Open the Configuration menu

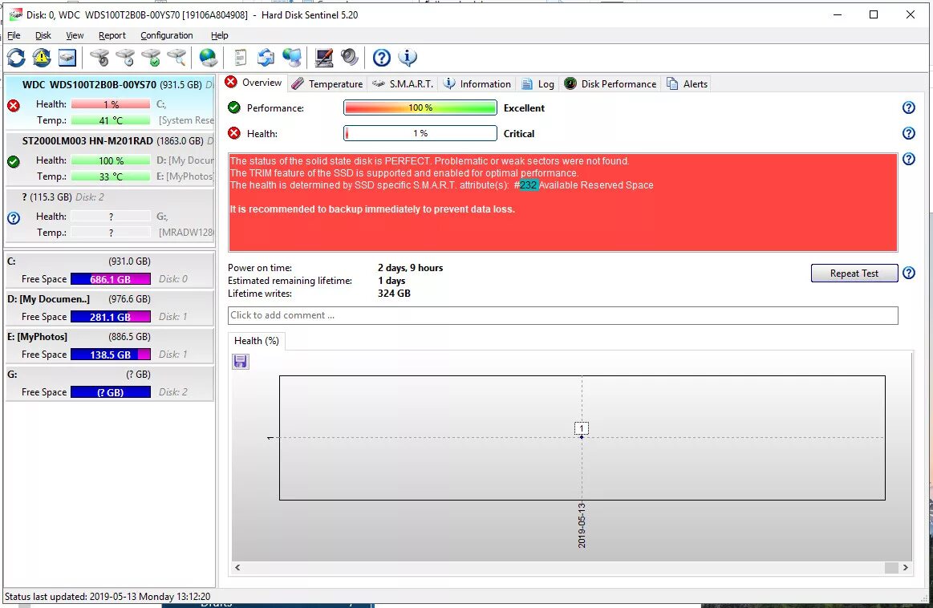pos(167,36)
